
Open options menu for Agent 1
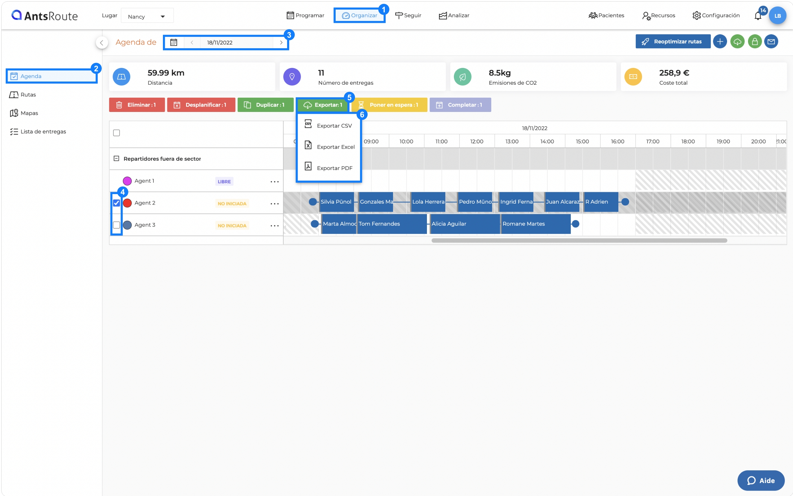pos(274,181)
